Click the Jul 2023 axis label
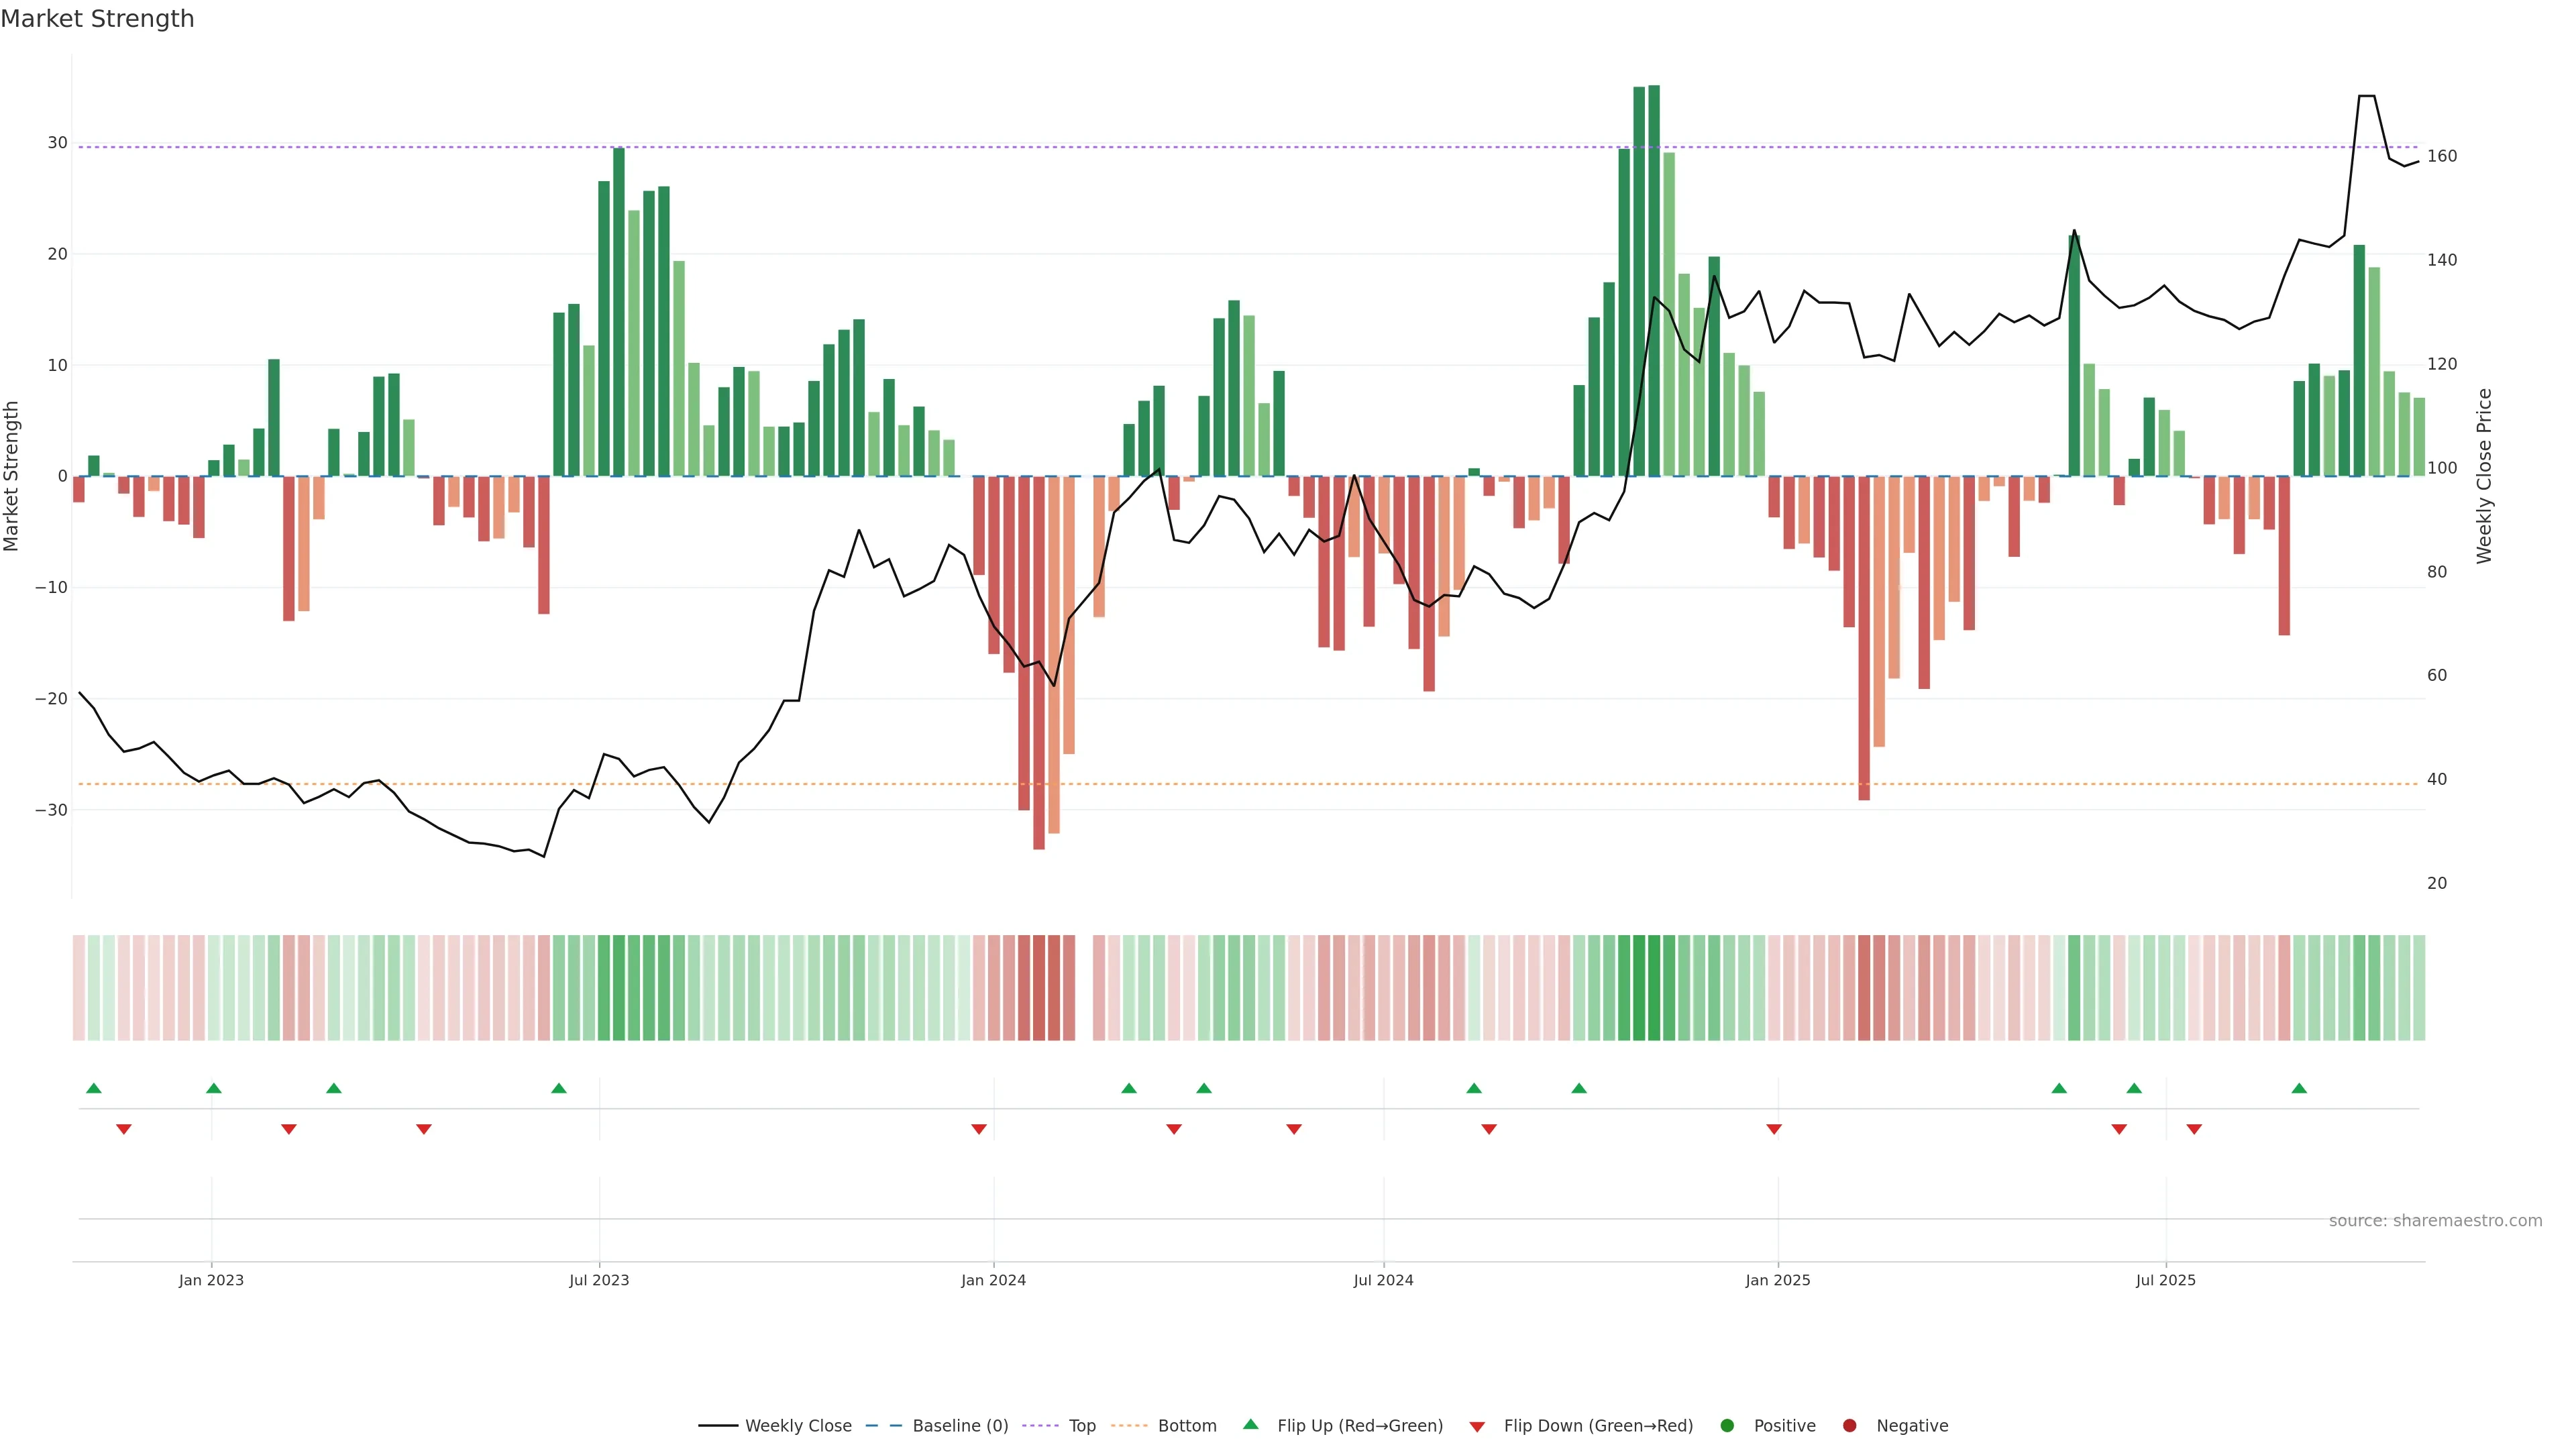Image resolution: width=2576 pixels, height=1449 pixels. tap(599, 1280)
